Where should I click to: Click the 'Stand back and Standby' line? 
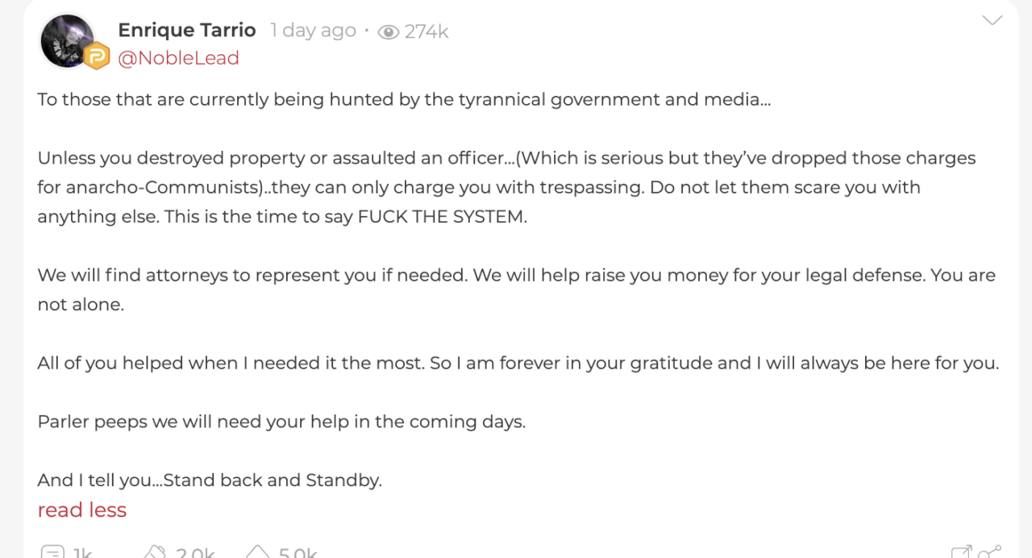pos(210,481)
